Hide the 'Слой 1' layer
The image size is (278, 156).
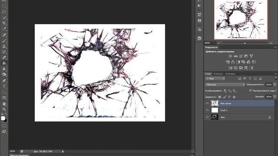(207, 110)
